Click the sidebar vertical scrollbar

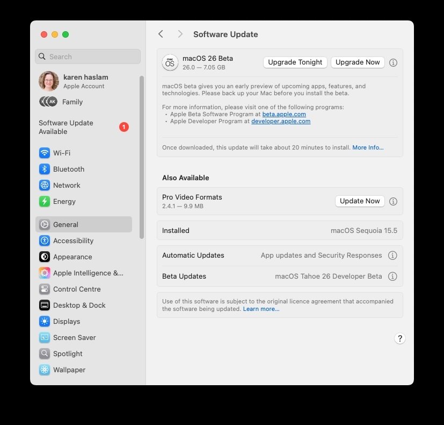pyautogui.click(x=142, y=156)
